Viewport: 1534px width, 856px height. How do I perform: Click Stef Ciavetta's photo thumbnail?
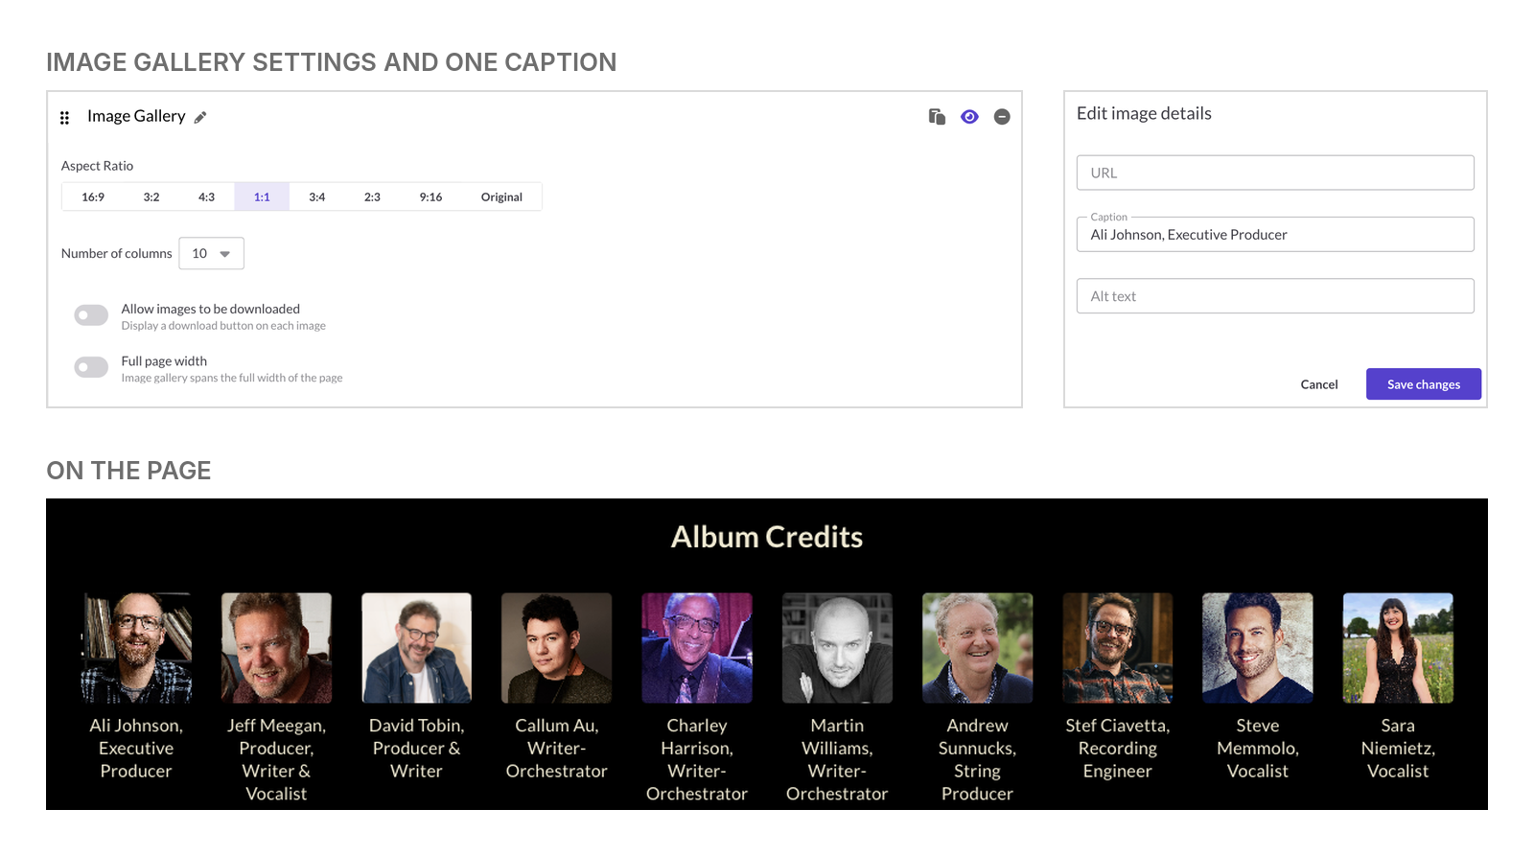[1118, 648]
